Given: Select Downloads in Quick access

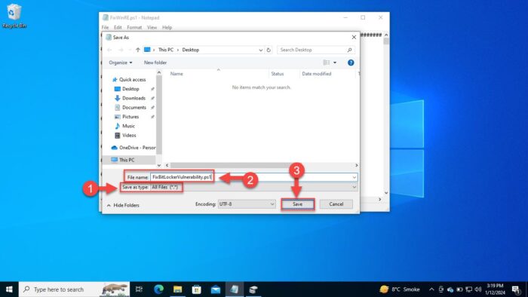Looking at the screenshot, I should click(x=134, y=98).
